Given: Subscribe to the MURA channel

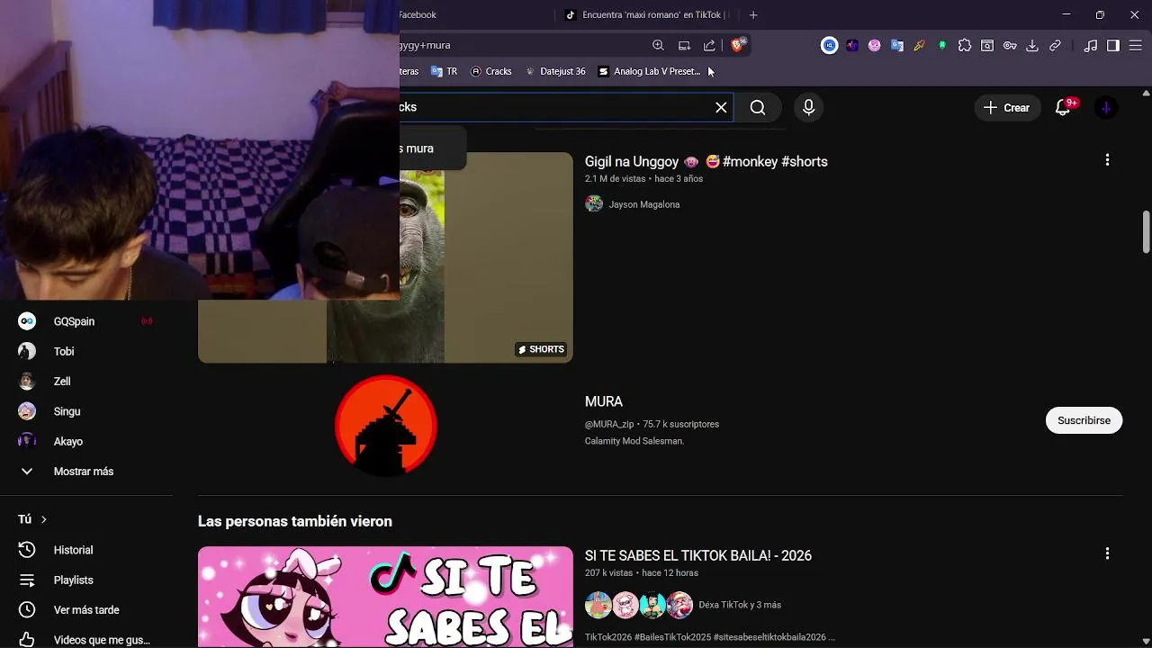Looking at the screenshot, I should (x=1084, y=420).
